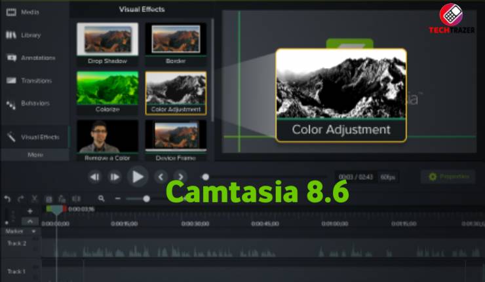Select the Remove a Color effect thumbnail
This screenshot has height=282, width=485.
(107, 141)
